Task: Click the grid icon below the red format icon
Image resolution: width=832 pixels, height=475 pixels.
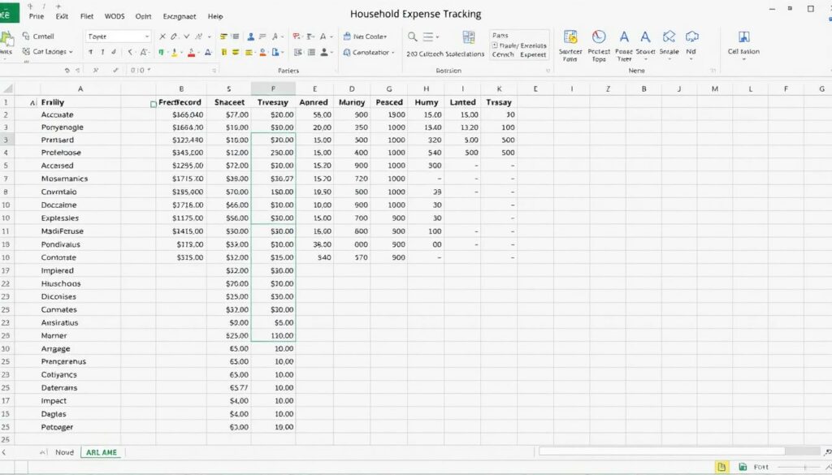Action: point(297,52)
